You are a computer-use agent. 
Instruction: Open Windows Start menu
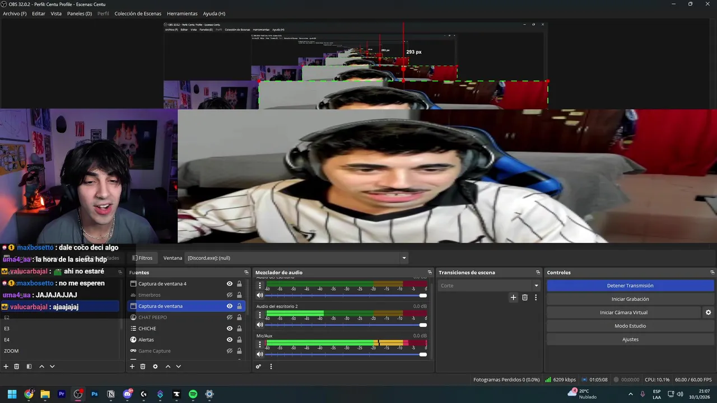[12, 394]
